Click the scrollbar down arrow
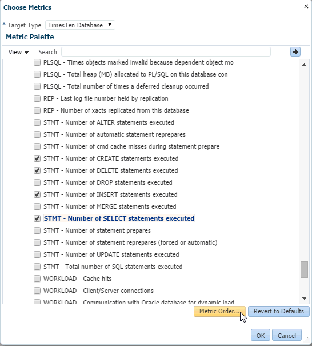 point(304,299)
